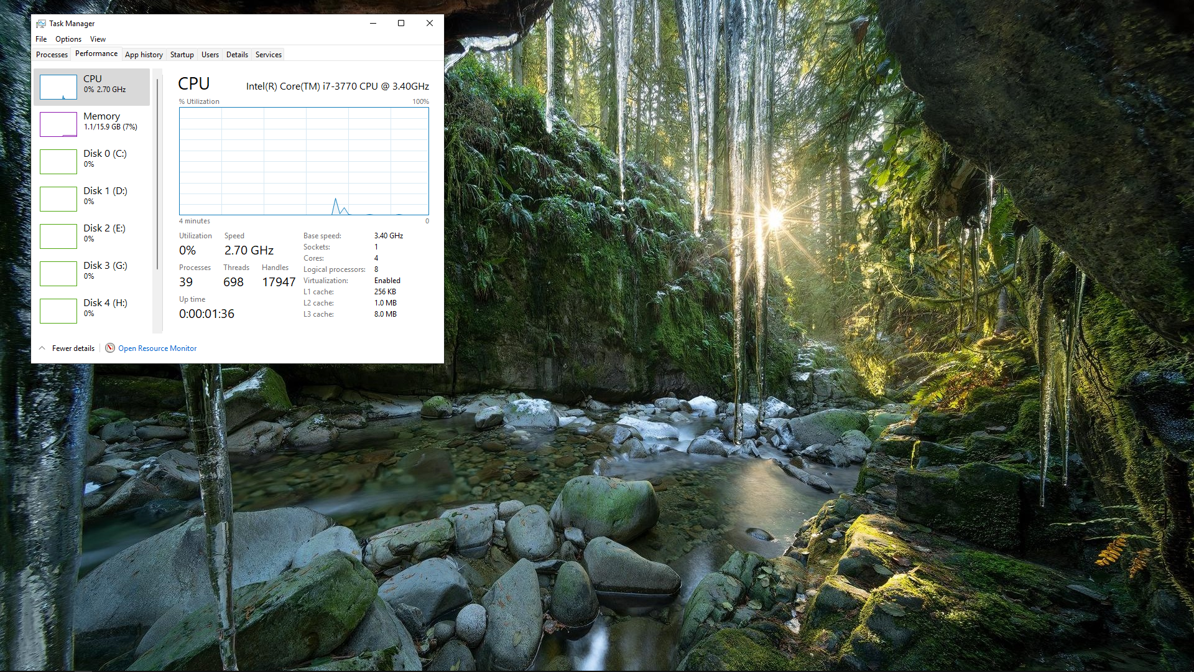Click the Fewer details label
The height and width of the screenshot is (672, 1194).
73,348
